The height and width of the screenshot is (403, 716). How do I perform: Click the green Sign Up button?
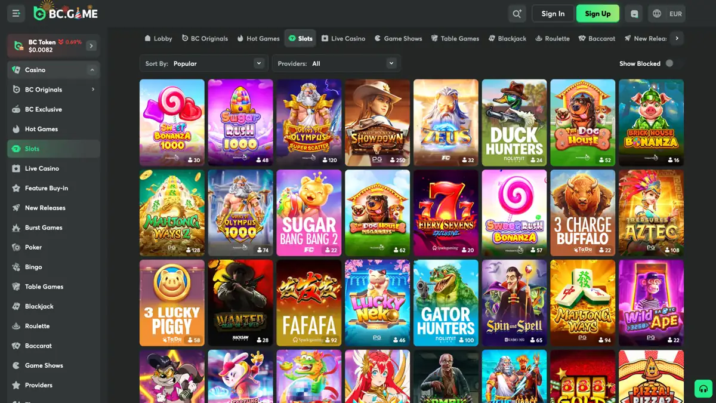coord(597,13)
